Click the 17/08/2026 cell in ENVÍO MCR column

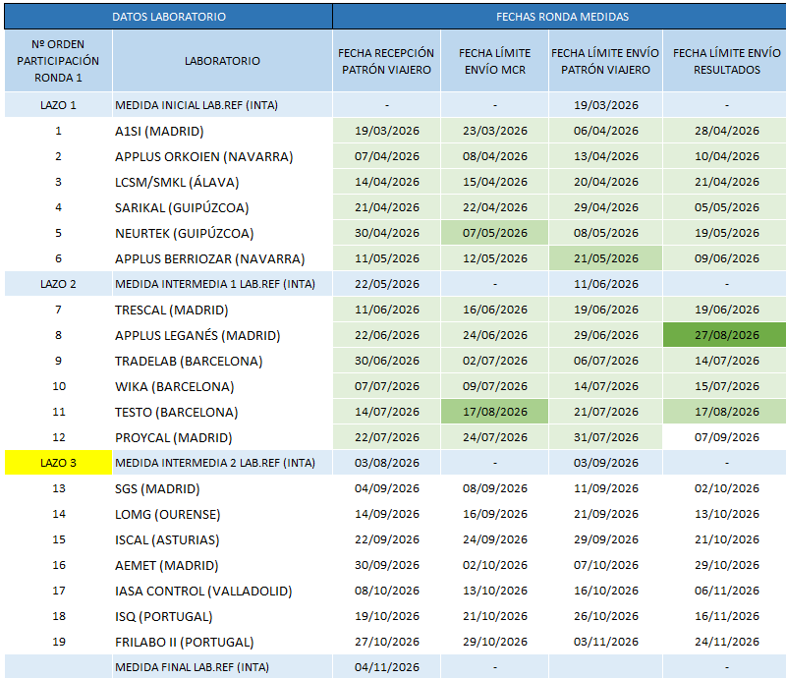click(495, 412)
